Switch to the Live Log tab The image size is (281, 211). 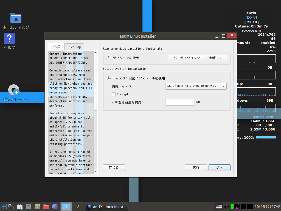click(74, 47)
